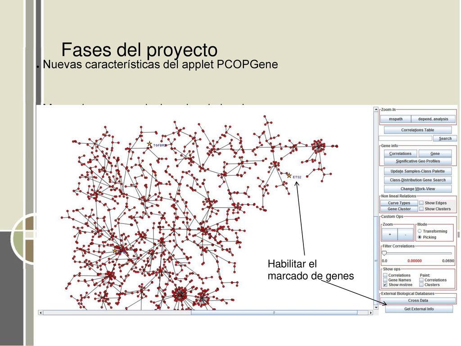Toggle Gene Names checkbox
Image resolution: width=461 pixels, height=346 pixels.
pyautogui.click(x=385, y=280)
